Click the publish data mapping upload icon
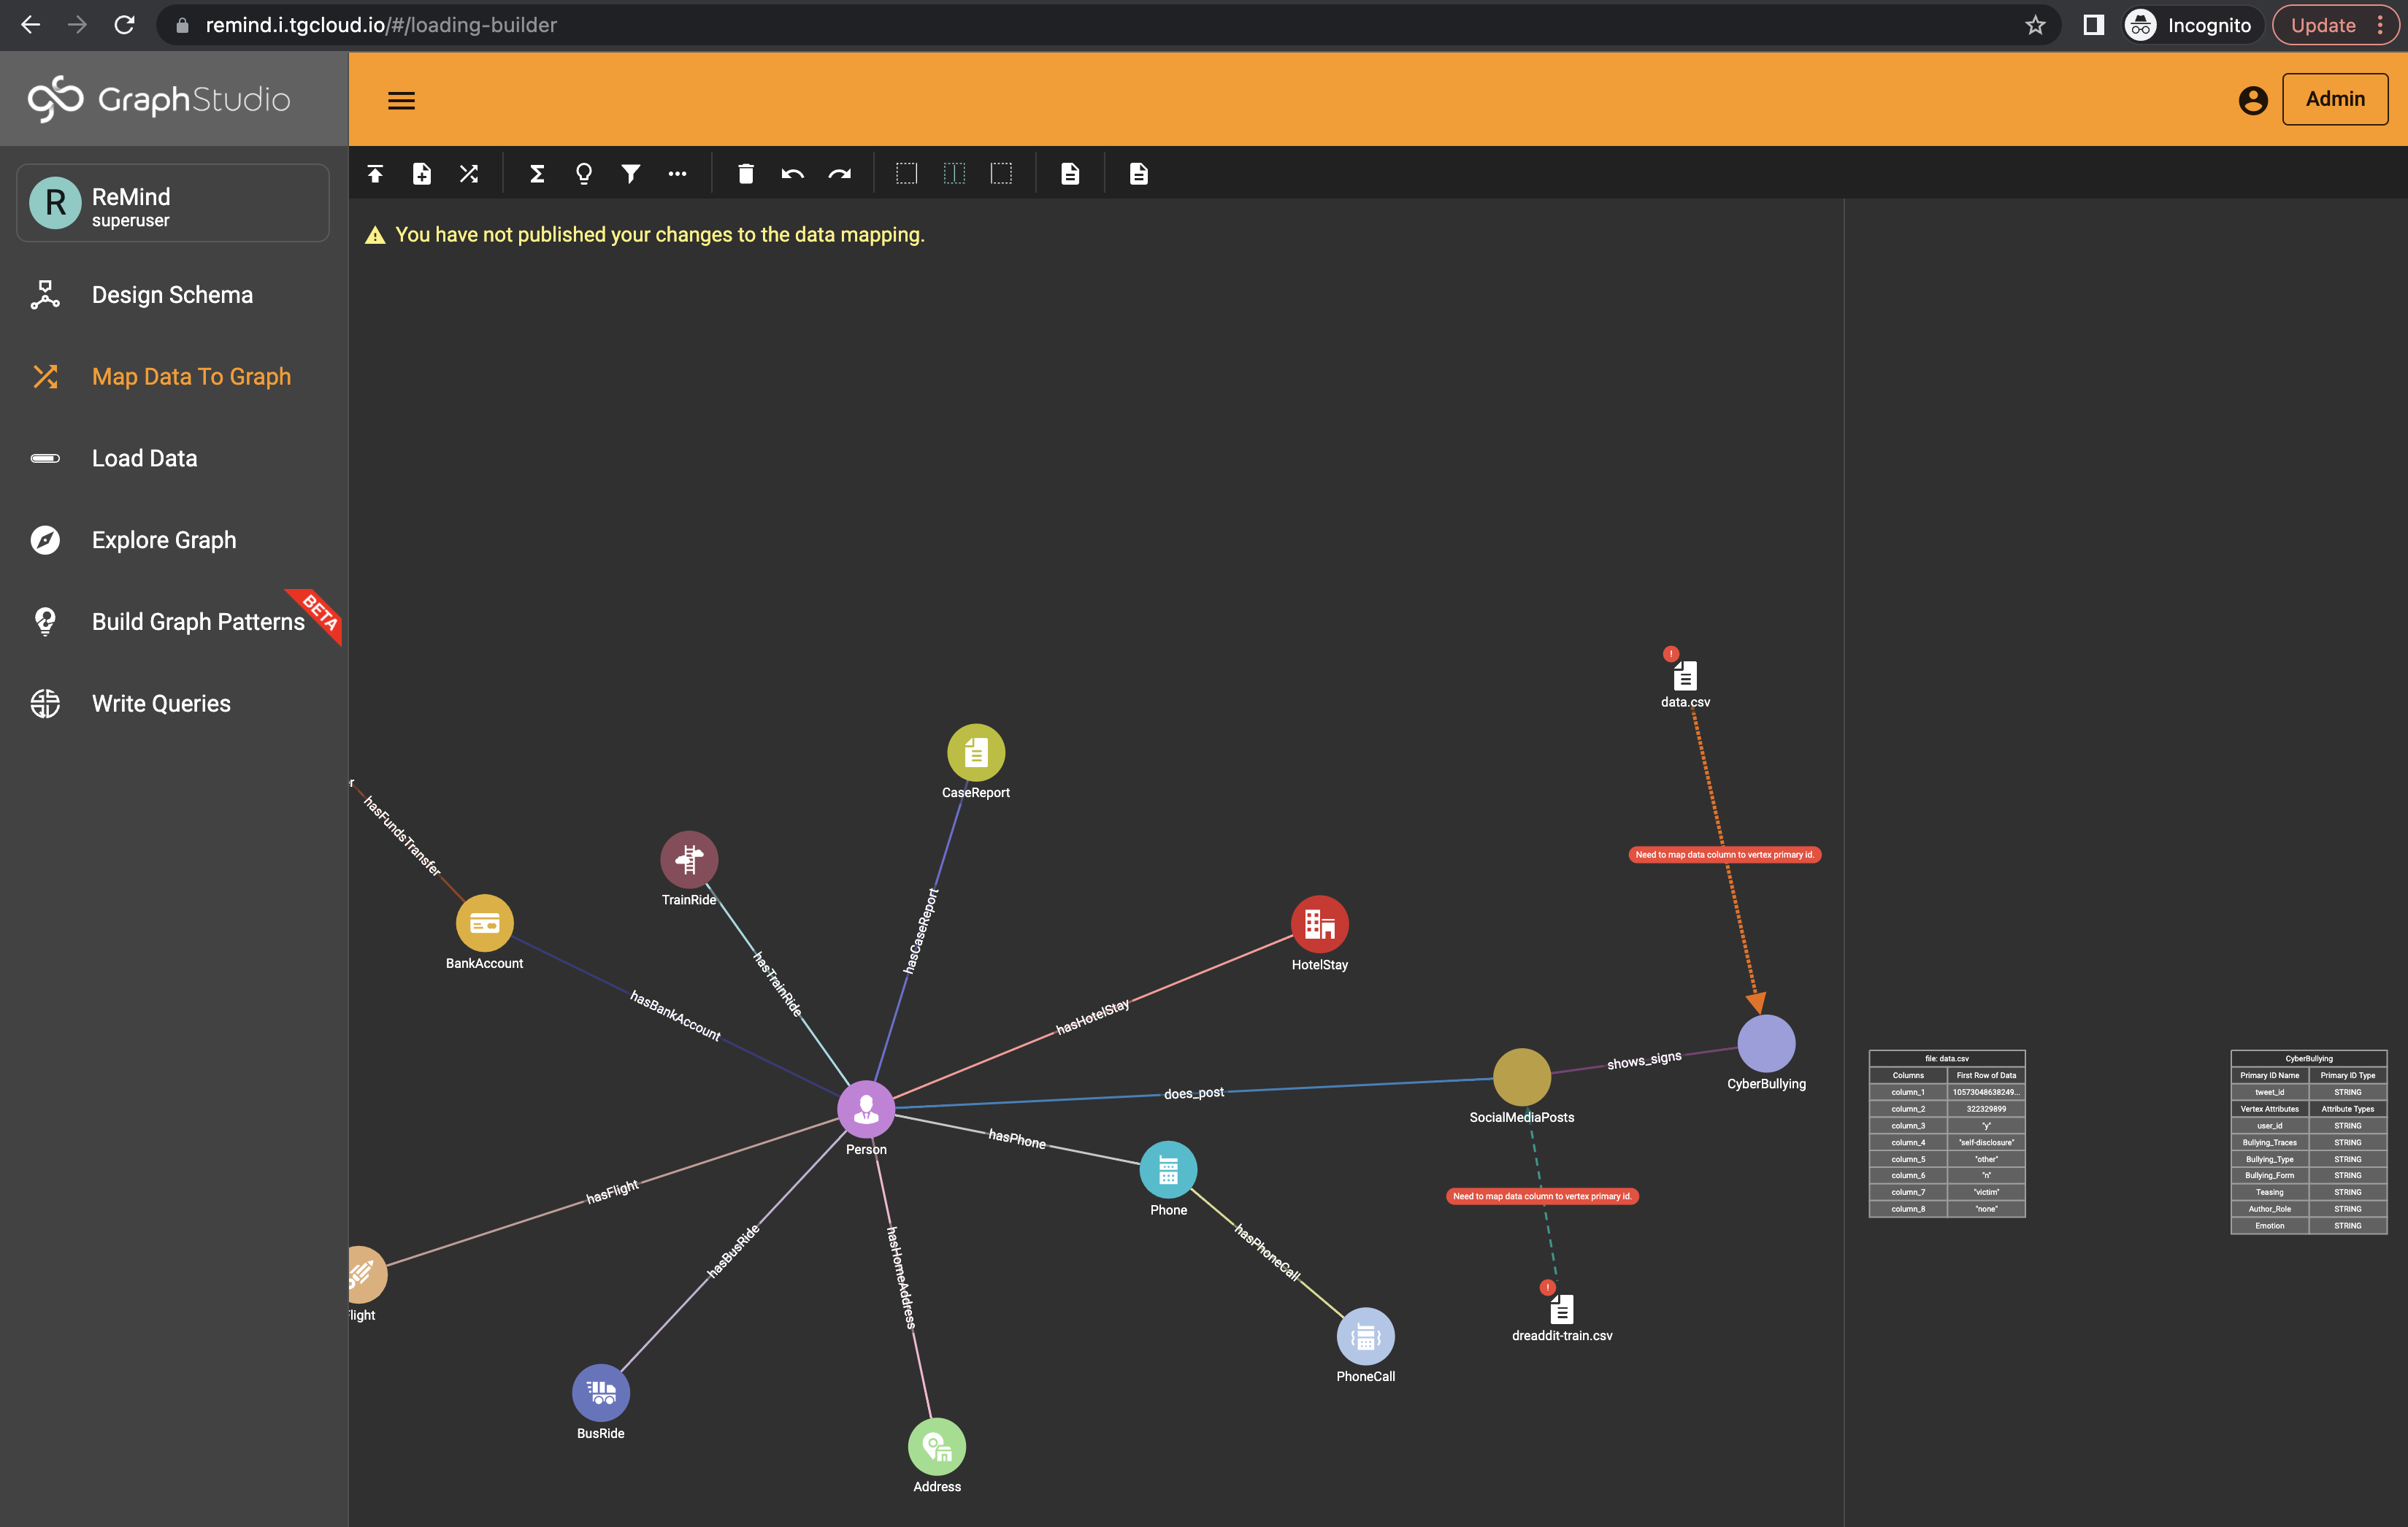 coord(375,174)
